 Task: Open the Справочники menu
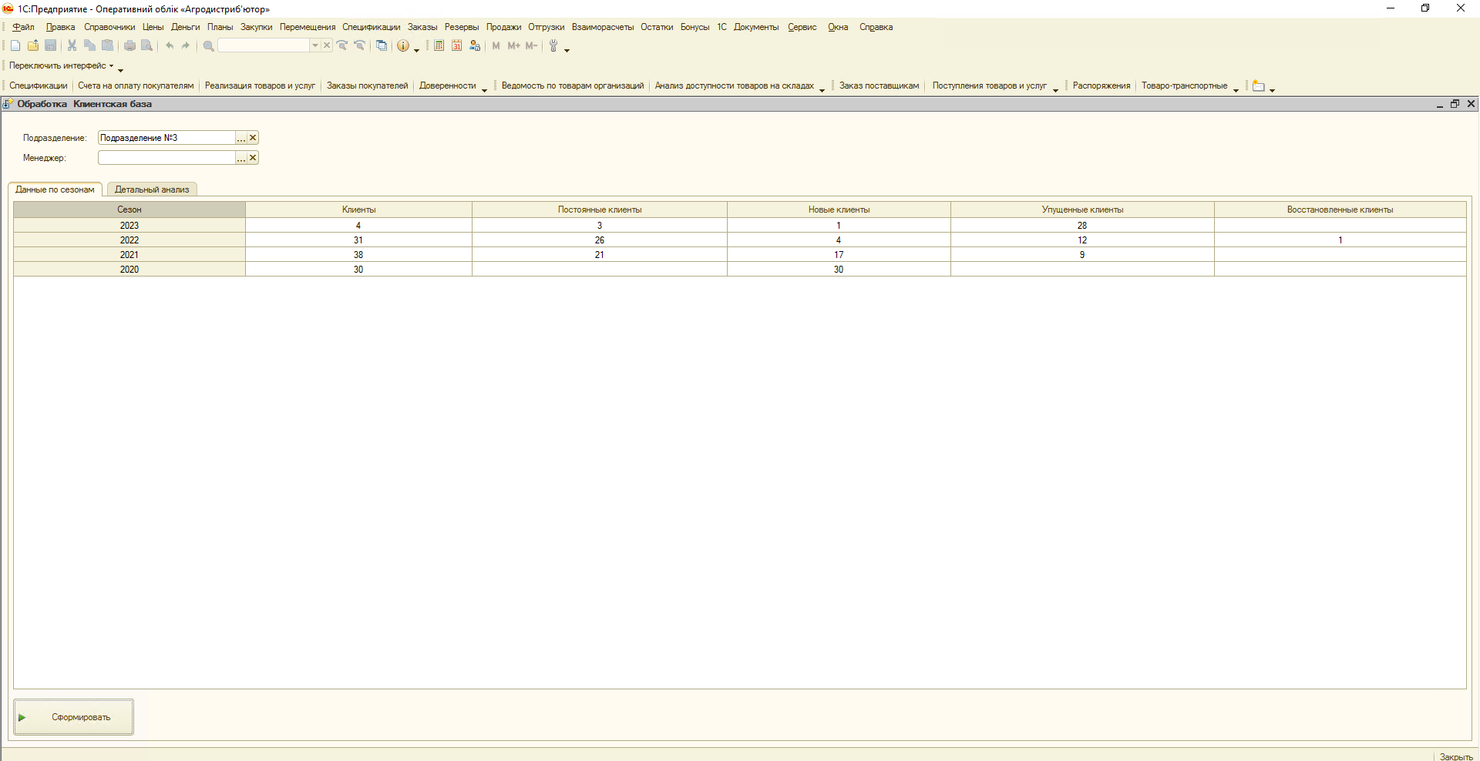pos(109,27)
